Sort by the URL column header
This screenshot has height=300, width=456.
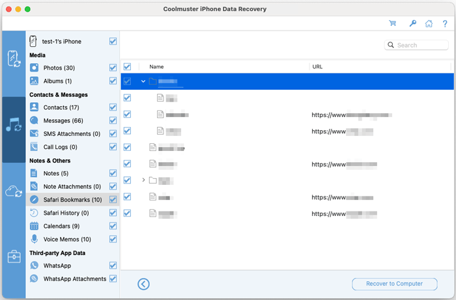click(x=317, y=67)
